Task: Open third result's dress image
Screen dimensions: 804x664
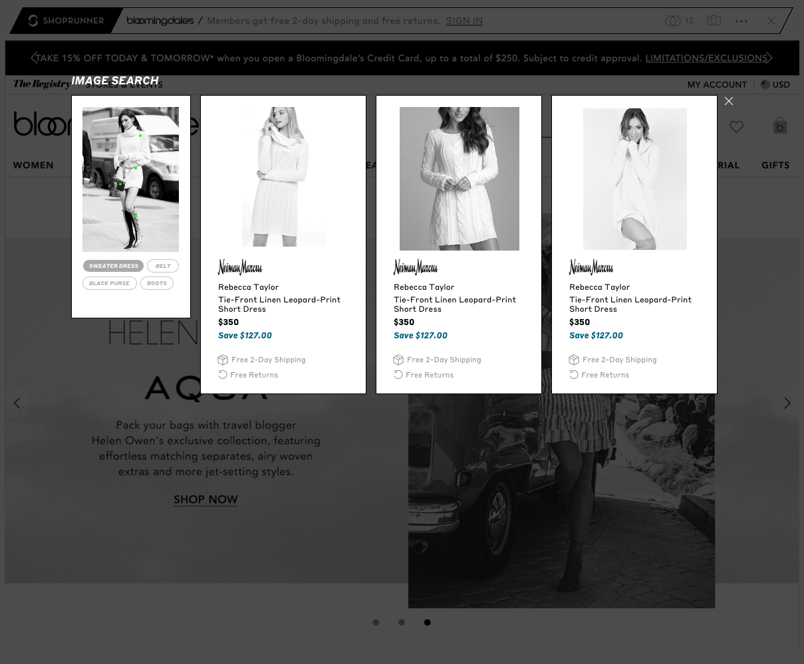Action: point(635,179)
